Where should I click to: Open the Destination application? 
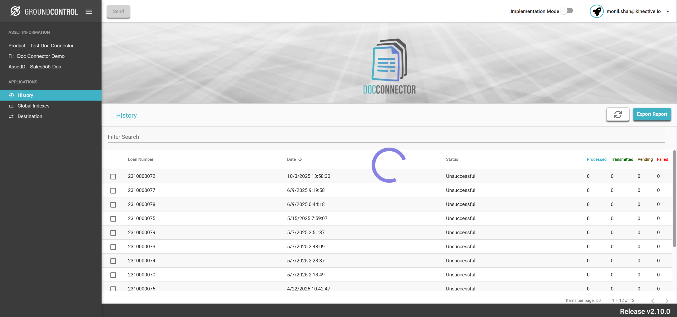(x=30, y=116)
